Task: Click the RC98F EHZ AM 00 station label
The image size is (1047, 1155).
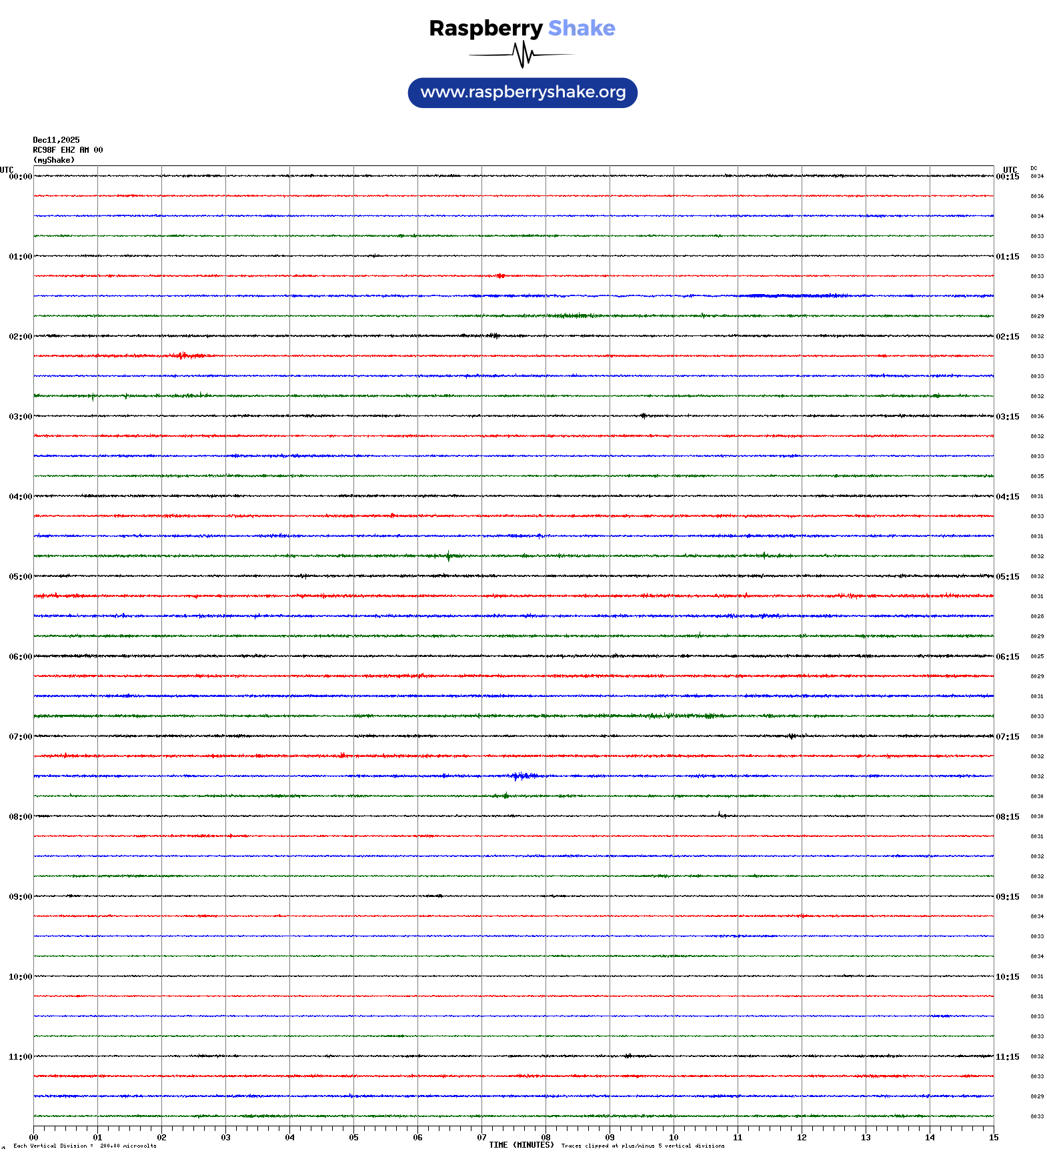Action: pyautogui.click(x=68, y=150)
